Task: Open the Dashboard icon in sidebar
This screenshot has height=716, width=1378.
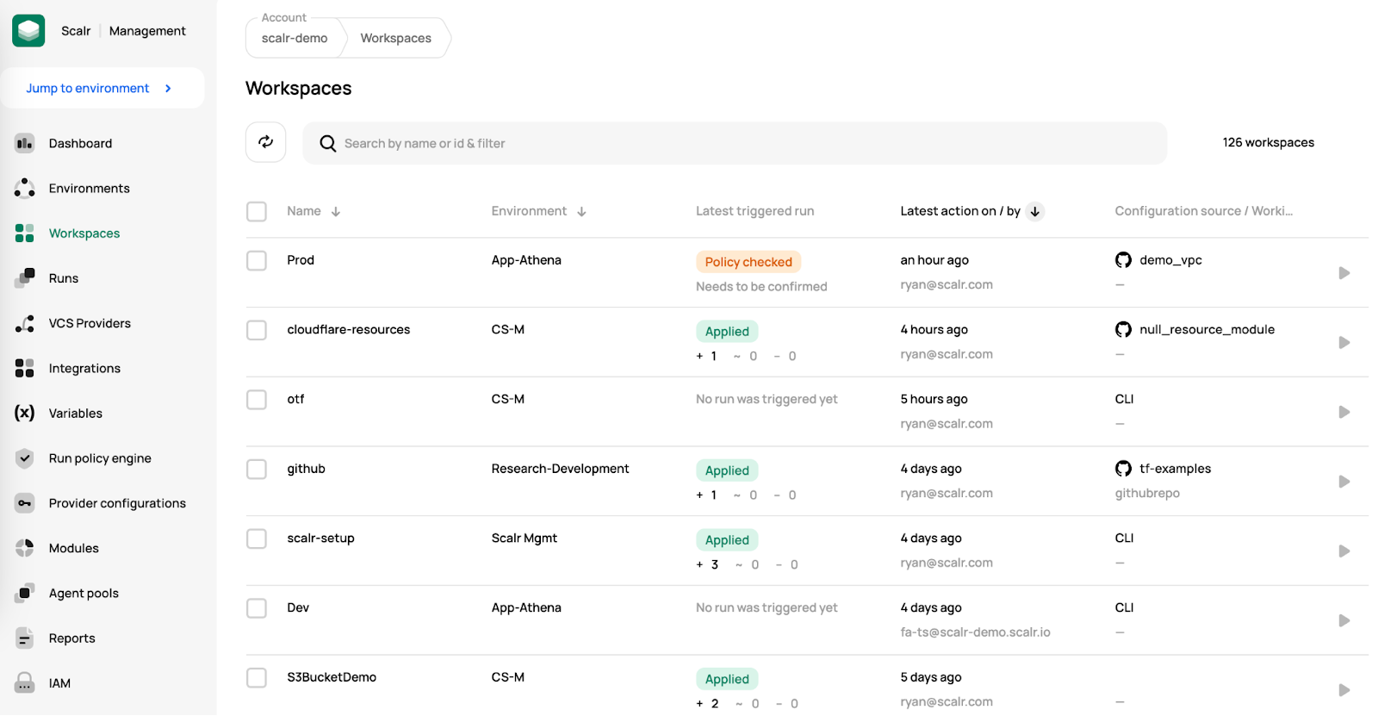Action: [24, 143]
